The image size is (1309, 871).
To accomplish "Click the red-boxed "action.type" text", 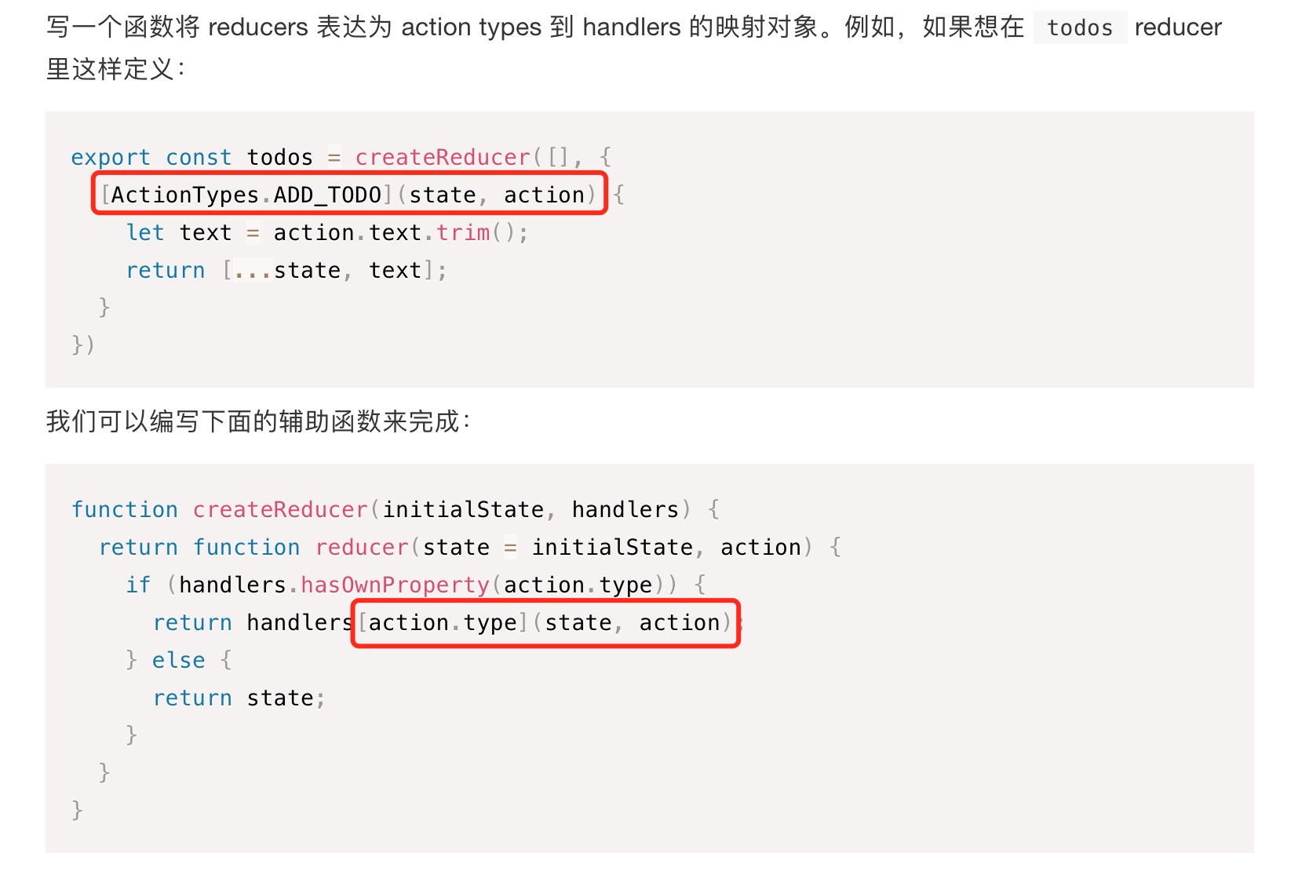I will [443, 623].
